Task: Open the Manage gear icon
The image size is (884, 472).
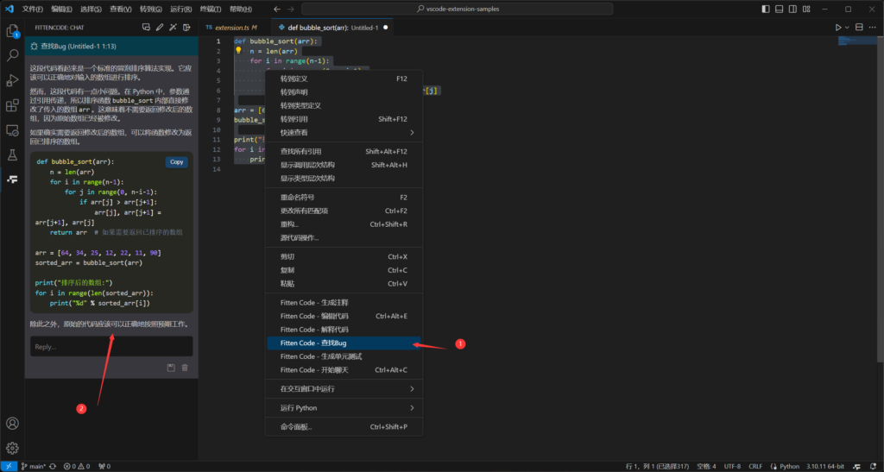Action: [x=13, y=448]
